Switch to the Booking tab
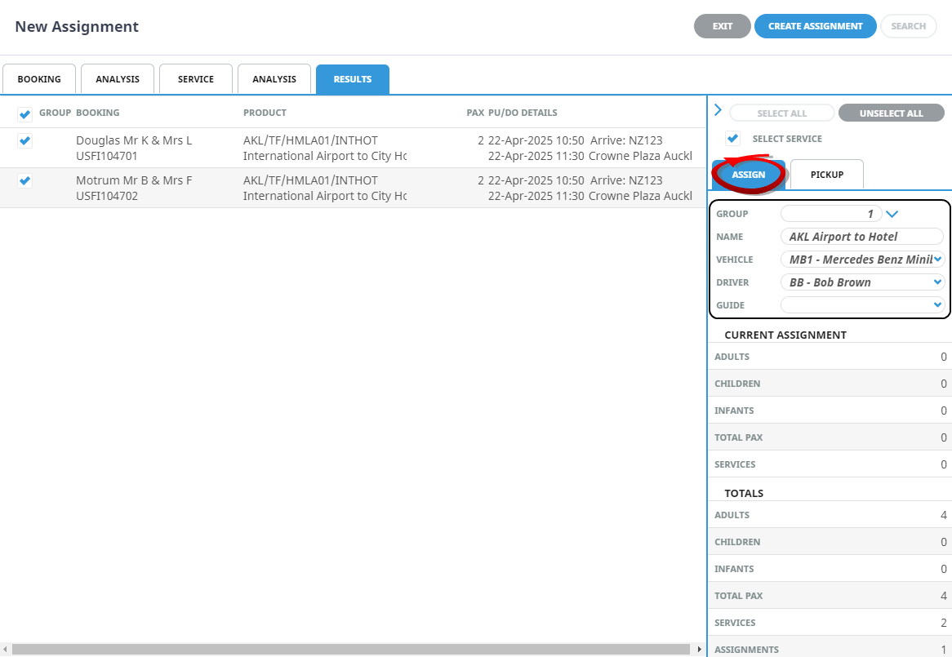 (x=39, y=79)
